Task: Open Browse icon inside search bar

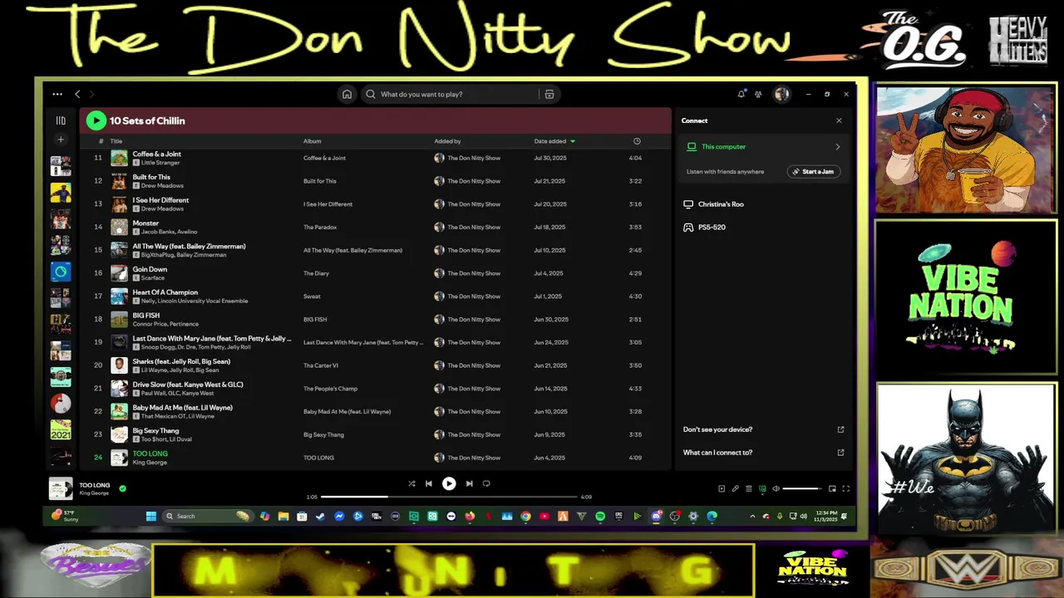Action: (x=549, y=94)
